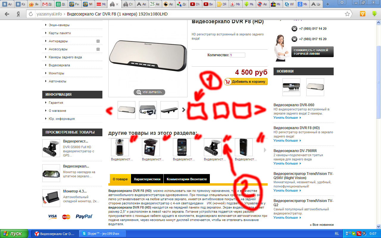This screenshot has height=238, width=381.
Task: Click 'Свяжитесь с нашей горячей линии' button
Action: click(x=312, y=52)
